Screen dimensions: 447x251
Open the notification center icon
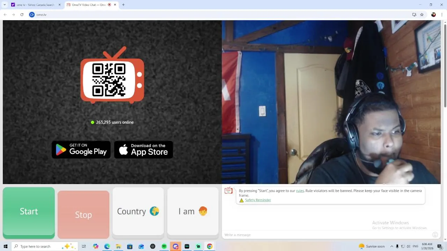point(440,246)
